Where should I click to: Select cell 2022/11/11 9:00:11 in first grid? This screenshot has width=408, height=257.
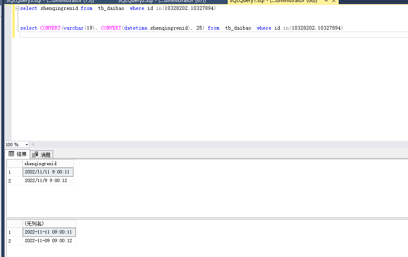tap(48, 172)
